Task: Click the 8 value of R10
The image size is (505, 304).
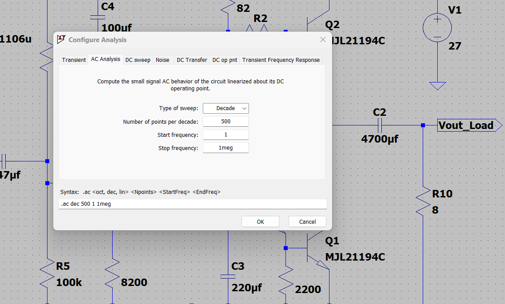Action: tap(435, 210)
